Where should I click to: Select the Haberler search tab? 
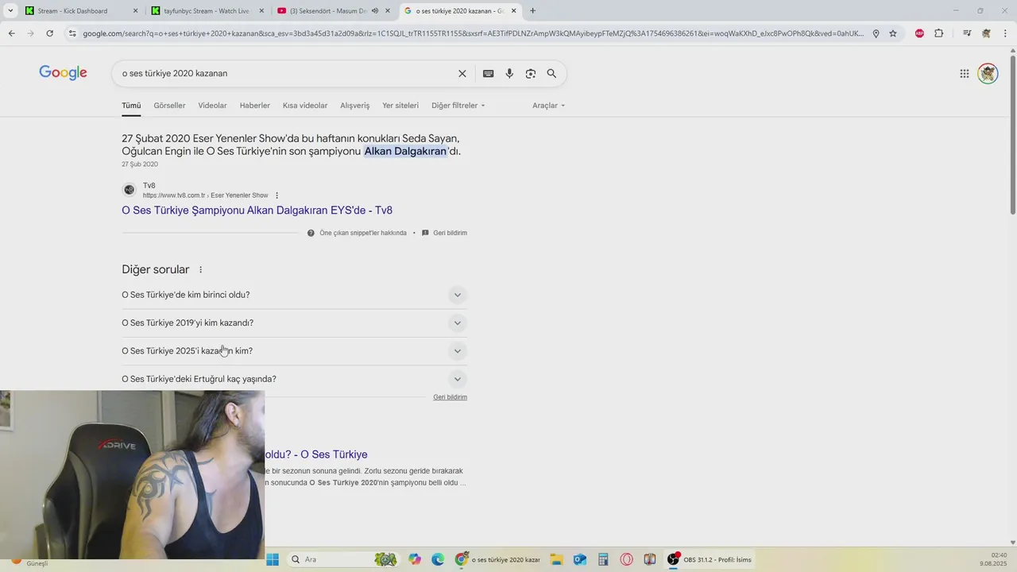(255, 105)
